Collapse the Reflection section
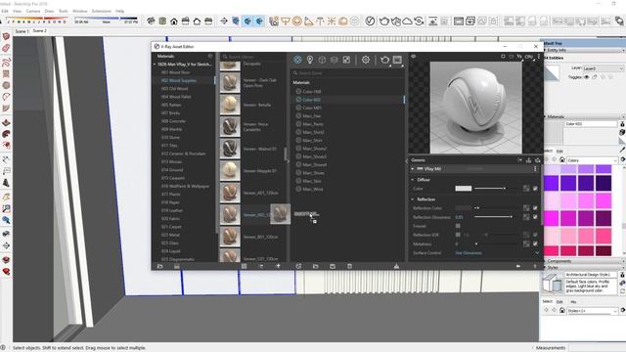This screenshot has height=352, width=626. [x=413, y=199]
